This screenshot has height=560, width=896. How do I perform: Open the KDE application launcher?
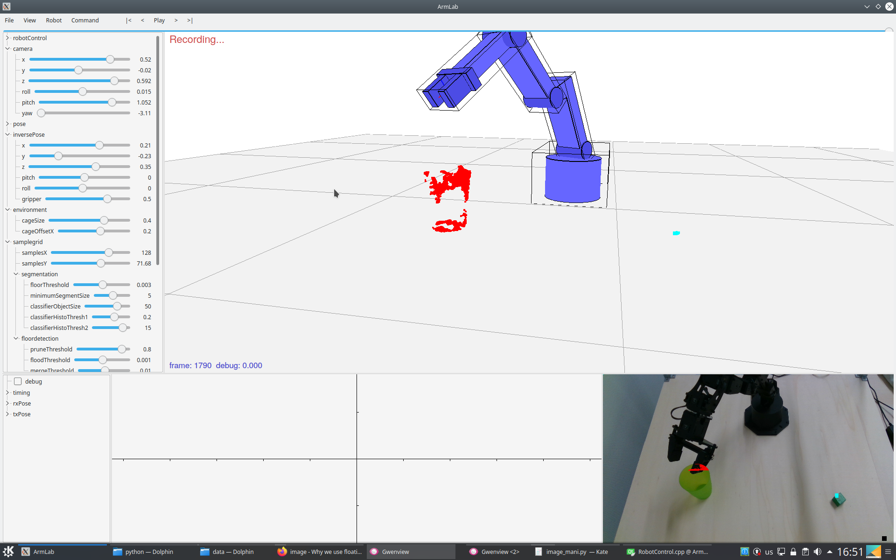[x=8, y=552]
